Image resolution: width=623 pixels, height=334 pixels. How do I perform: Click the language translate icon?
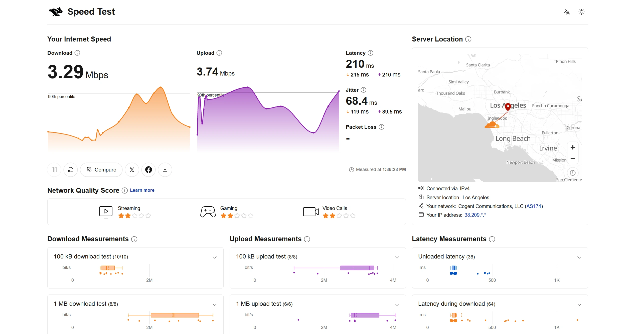click(x=567, y=12)
